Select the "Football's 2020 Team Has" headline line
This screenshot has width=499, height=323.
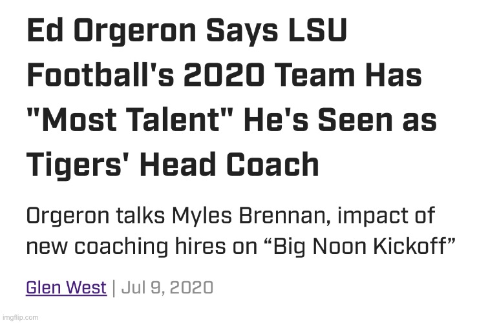coord(224,77)
